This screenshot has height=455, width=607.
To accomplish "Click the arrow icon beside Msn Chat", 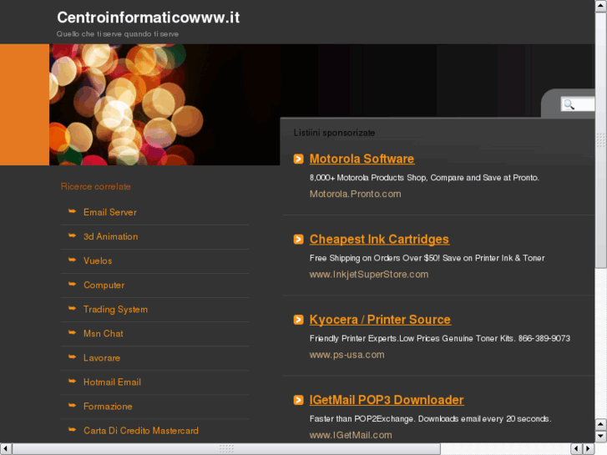I will point(72,332).
